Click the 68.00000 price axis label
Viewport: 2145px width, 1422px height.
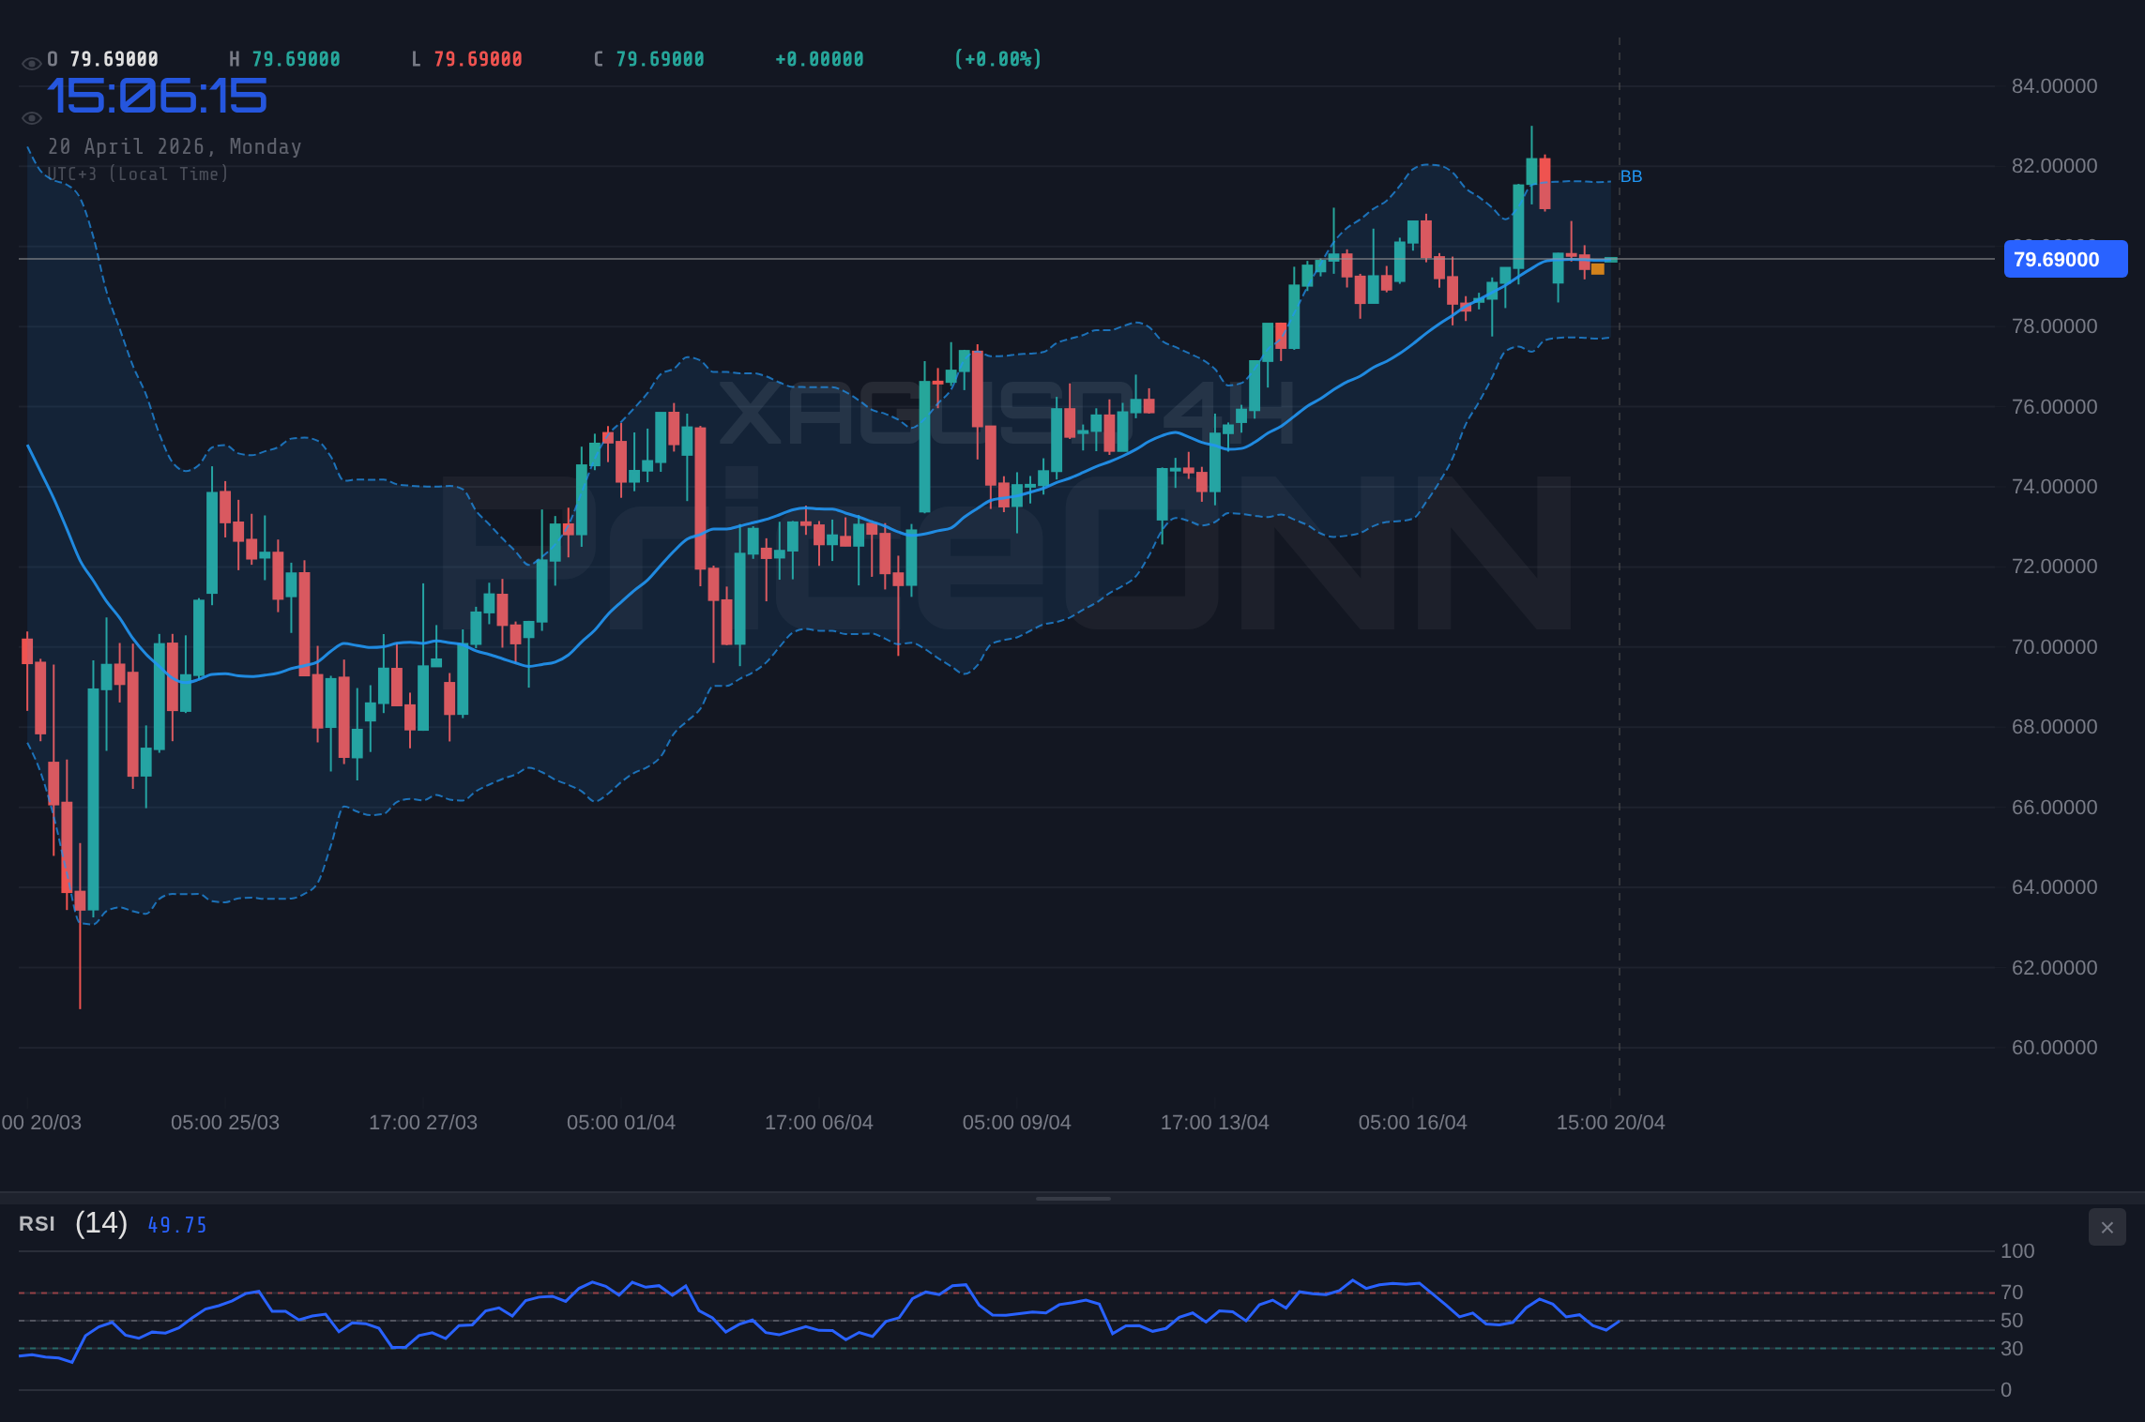(2054, 727)
